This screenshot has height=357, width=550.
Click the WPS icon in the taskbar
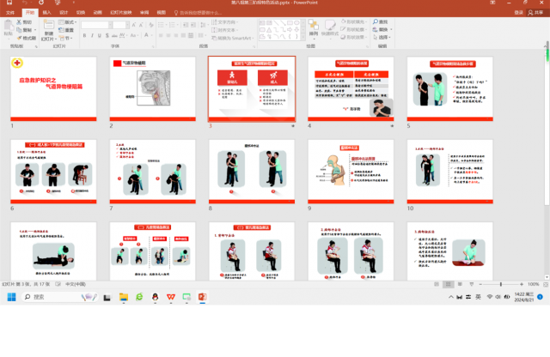click(171, 296)
